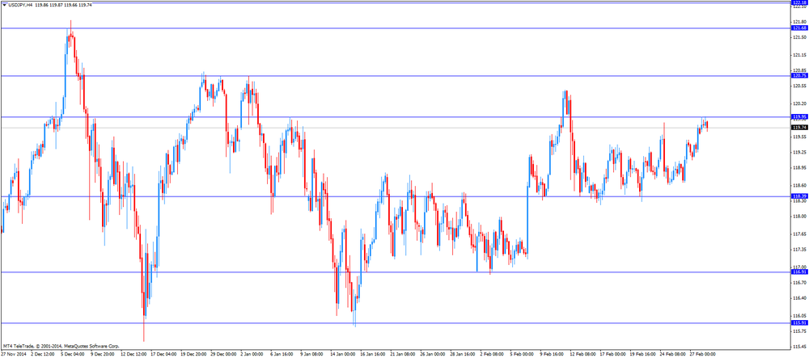Select the horizontal line at 116.91
Screen dimensions: 809x358
[x=396, y=272]
